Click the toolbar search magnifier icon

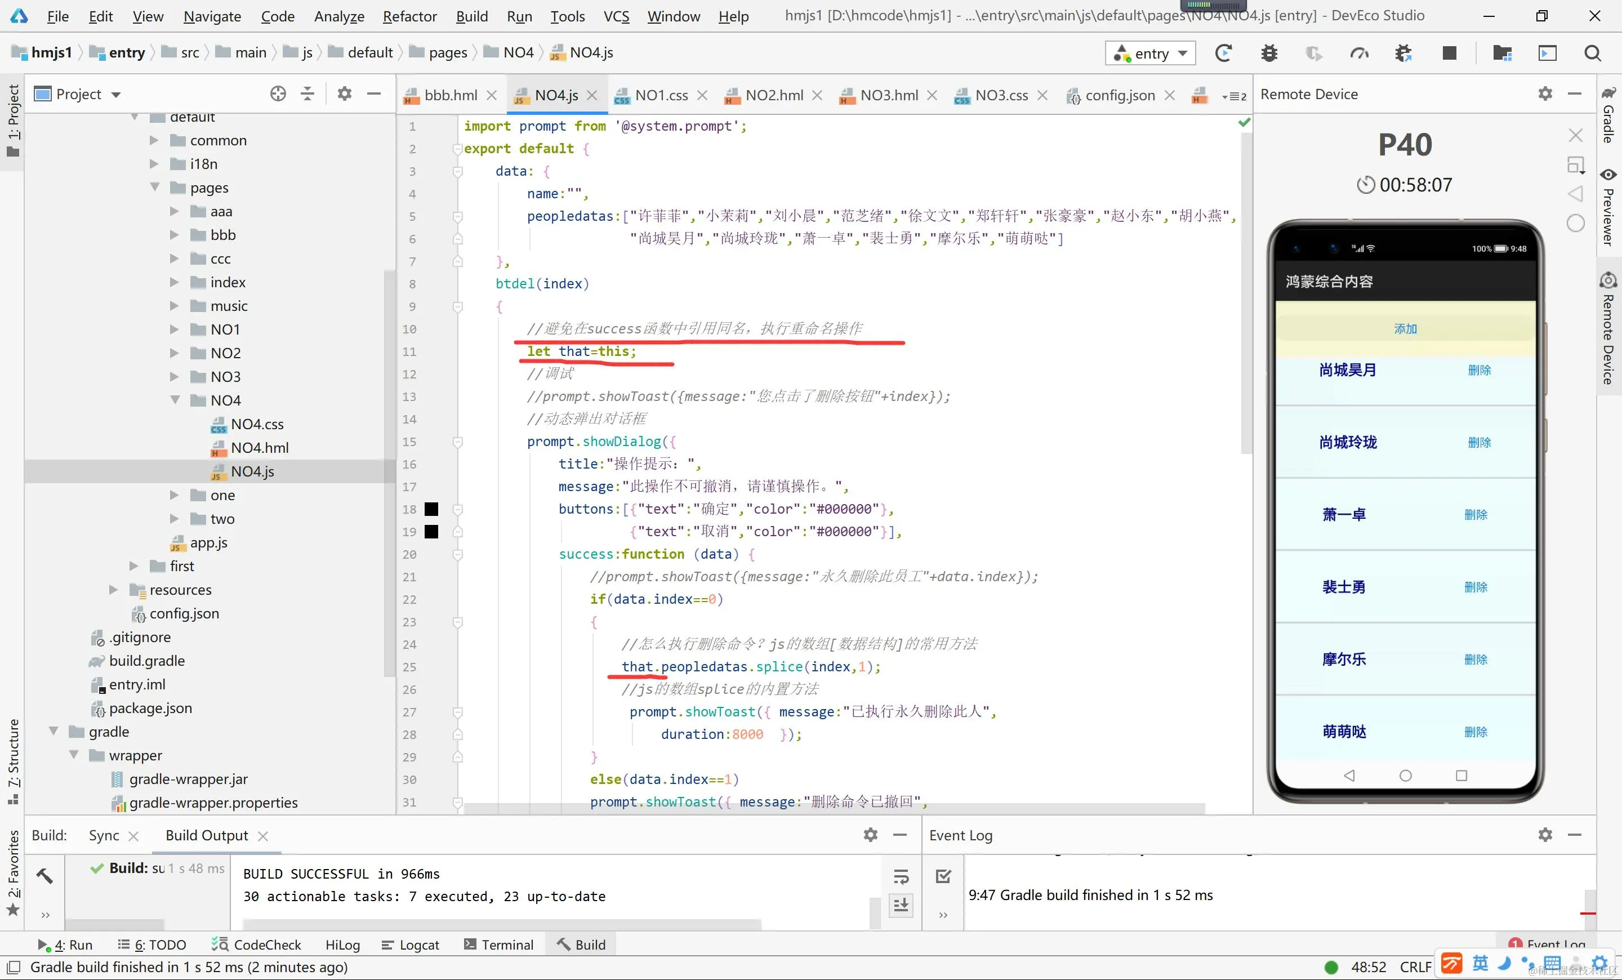click(x=1592, y=54)
